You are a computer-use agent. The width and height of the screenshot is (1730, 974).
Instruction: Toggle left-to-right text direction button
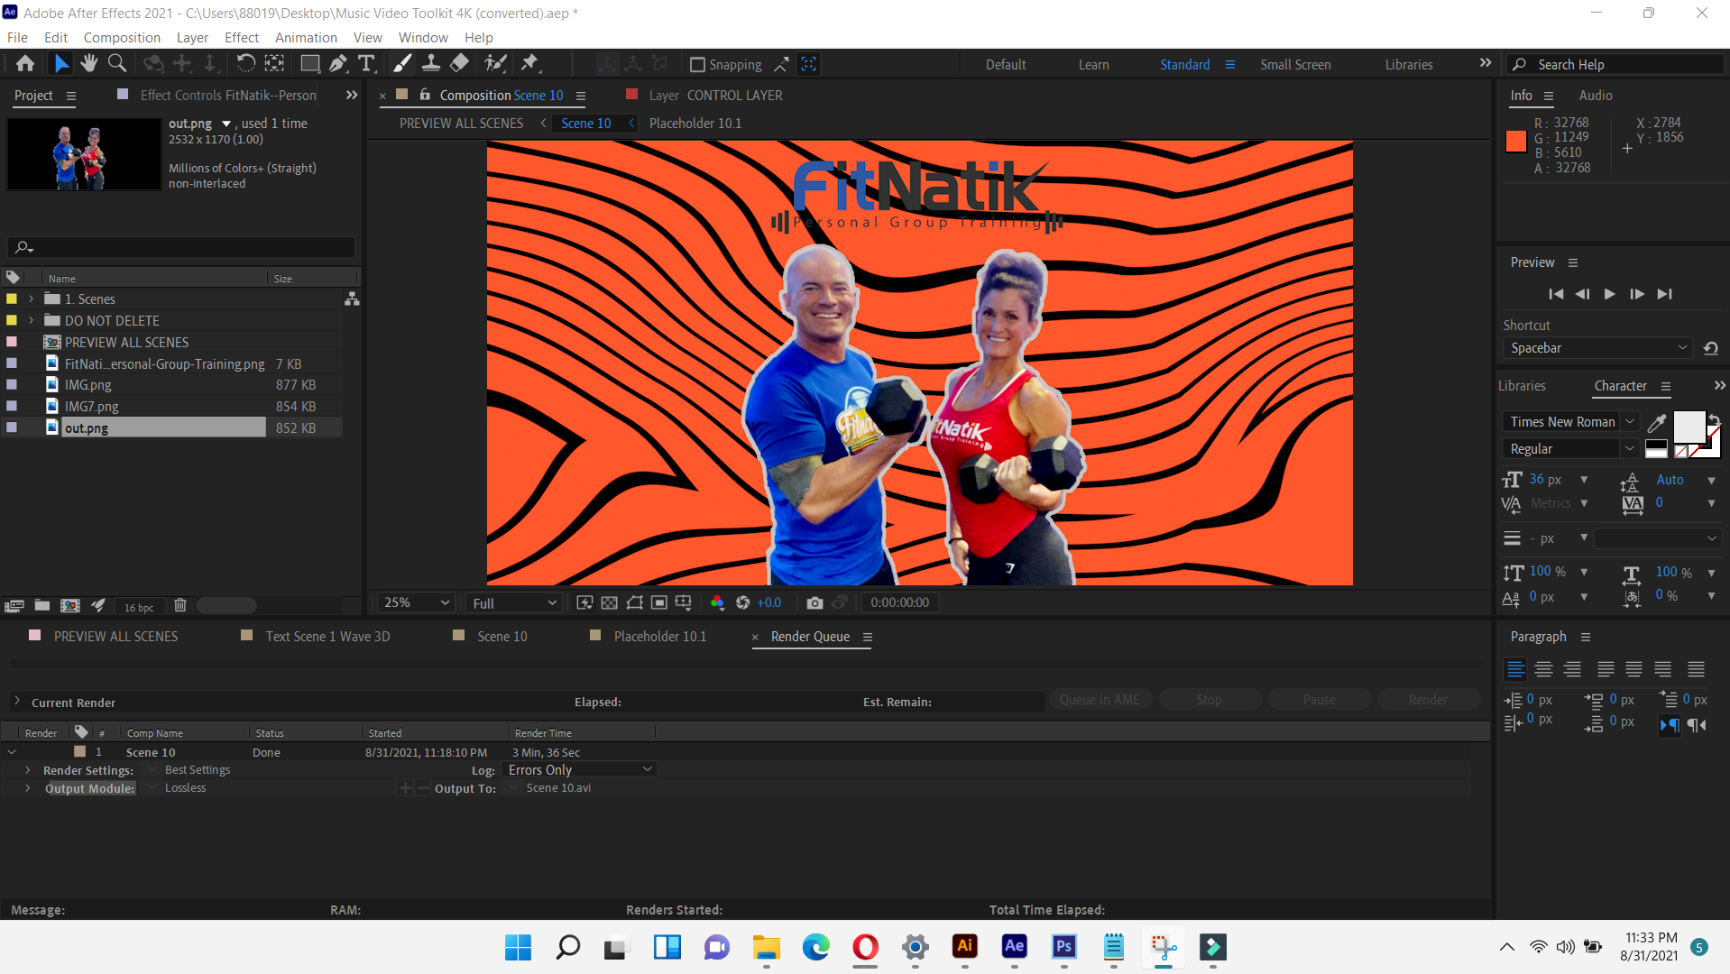1670,725
